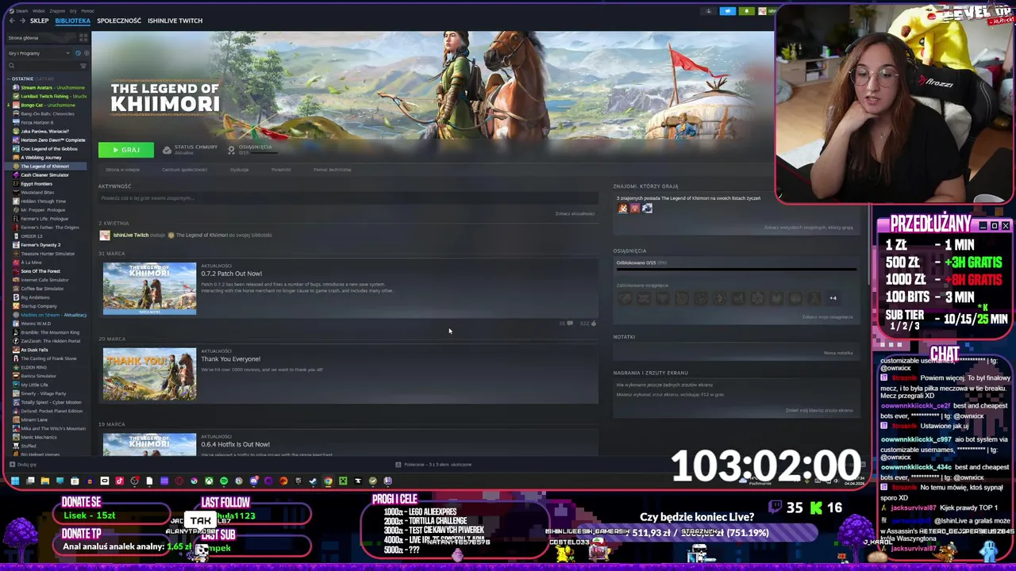Like the 0.7.2 patch post thumbs-up

pyautogui.click(x=594, y=323)
